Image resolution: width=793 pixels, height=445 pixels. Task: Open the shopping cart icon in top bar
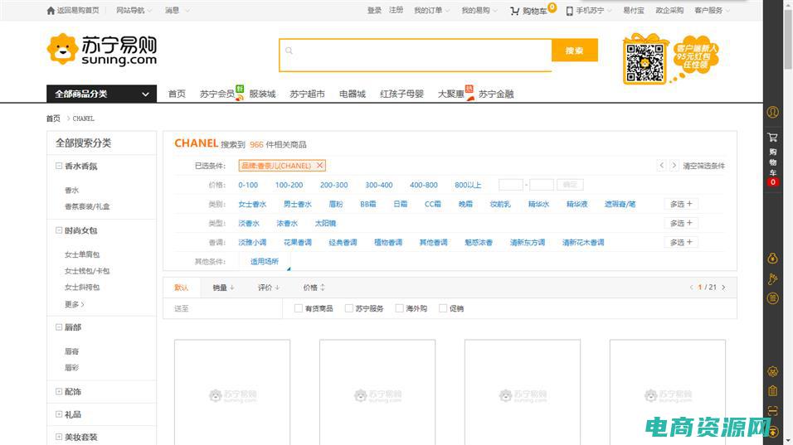coord(515,11)
